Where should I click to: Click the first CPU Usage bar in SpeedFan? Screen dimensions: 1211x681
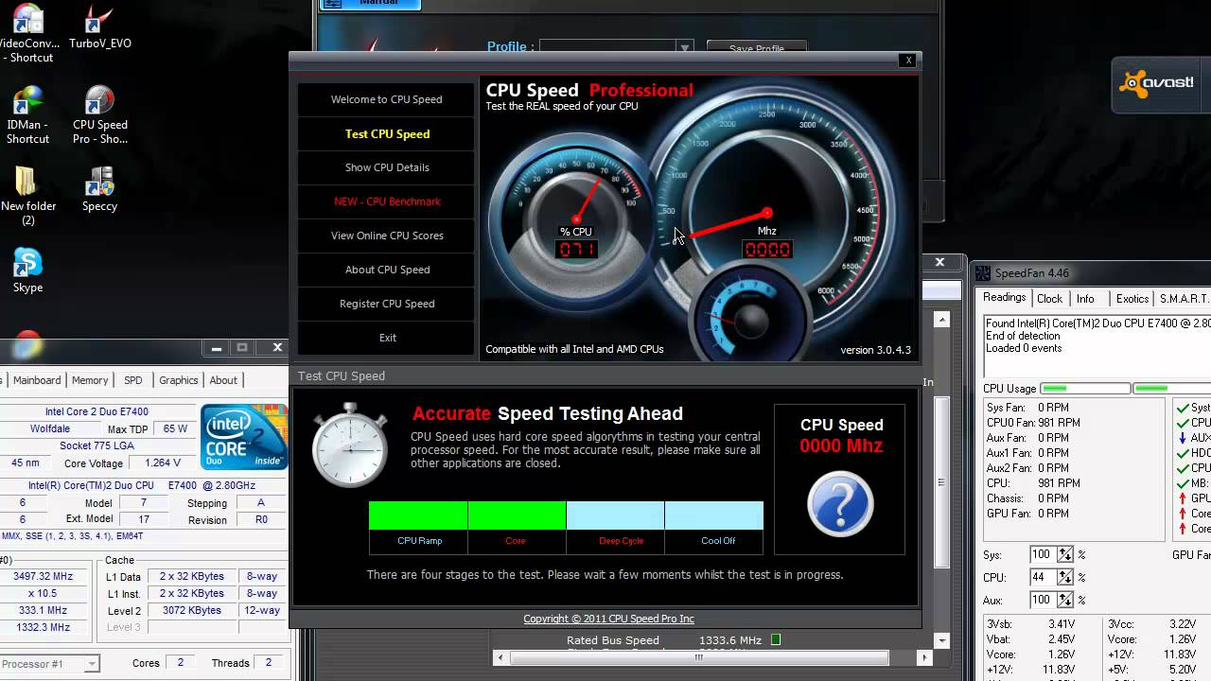(x=1085, y=389)
